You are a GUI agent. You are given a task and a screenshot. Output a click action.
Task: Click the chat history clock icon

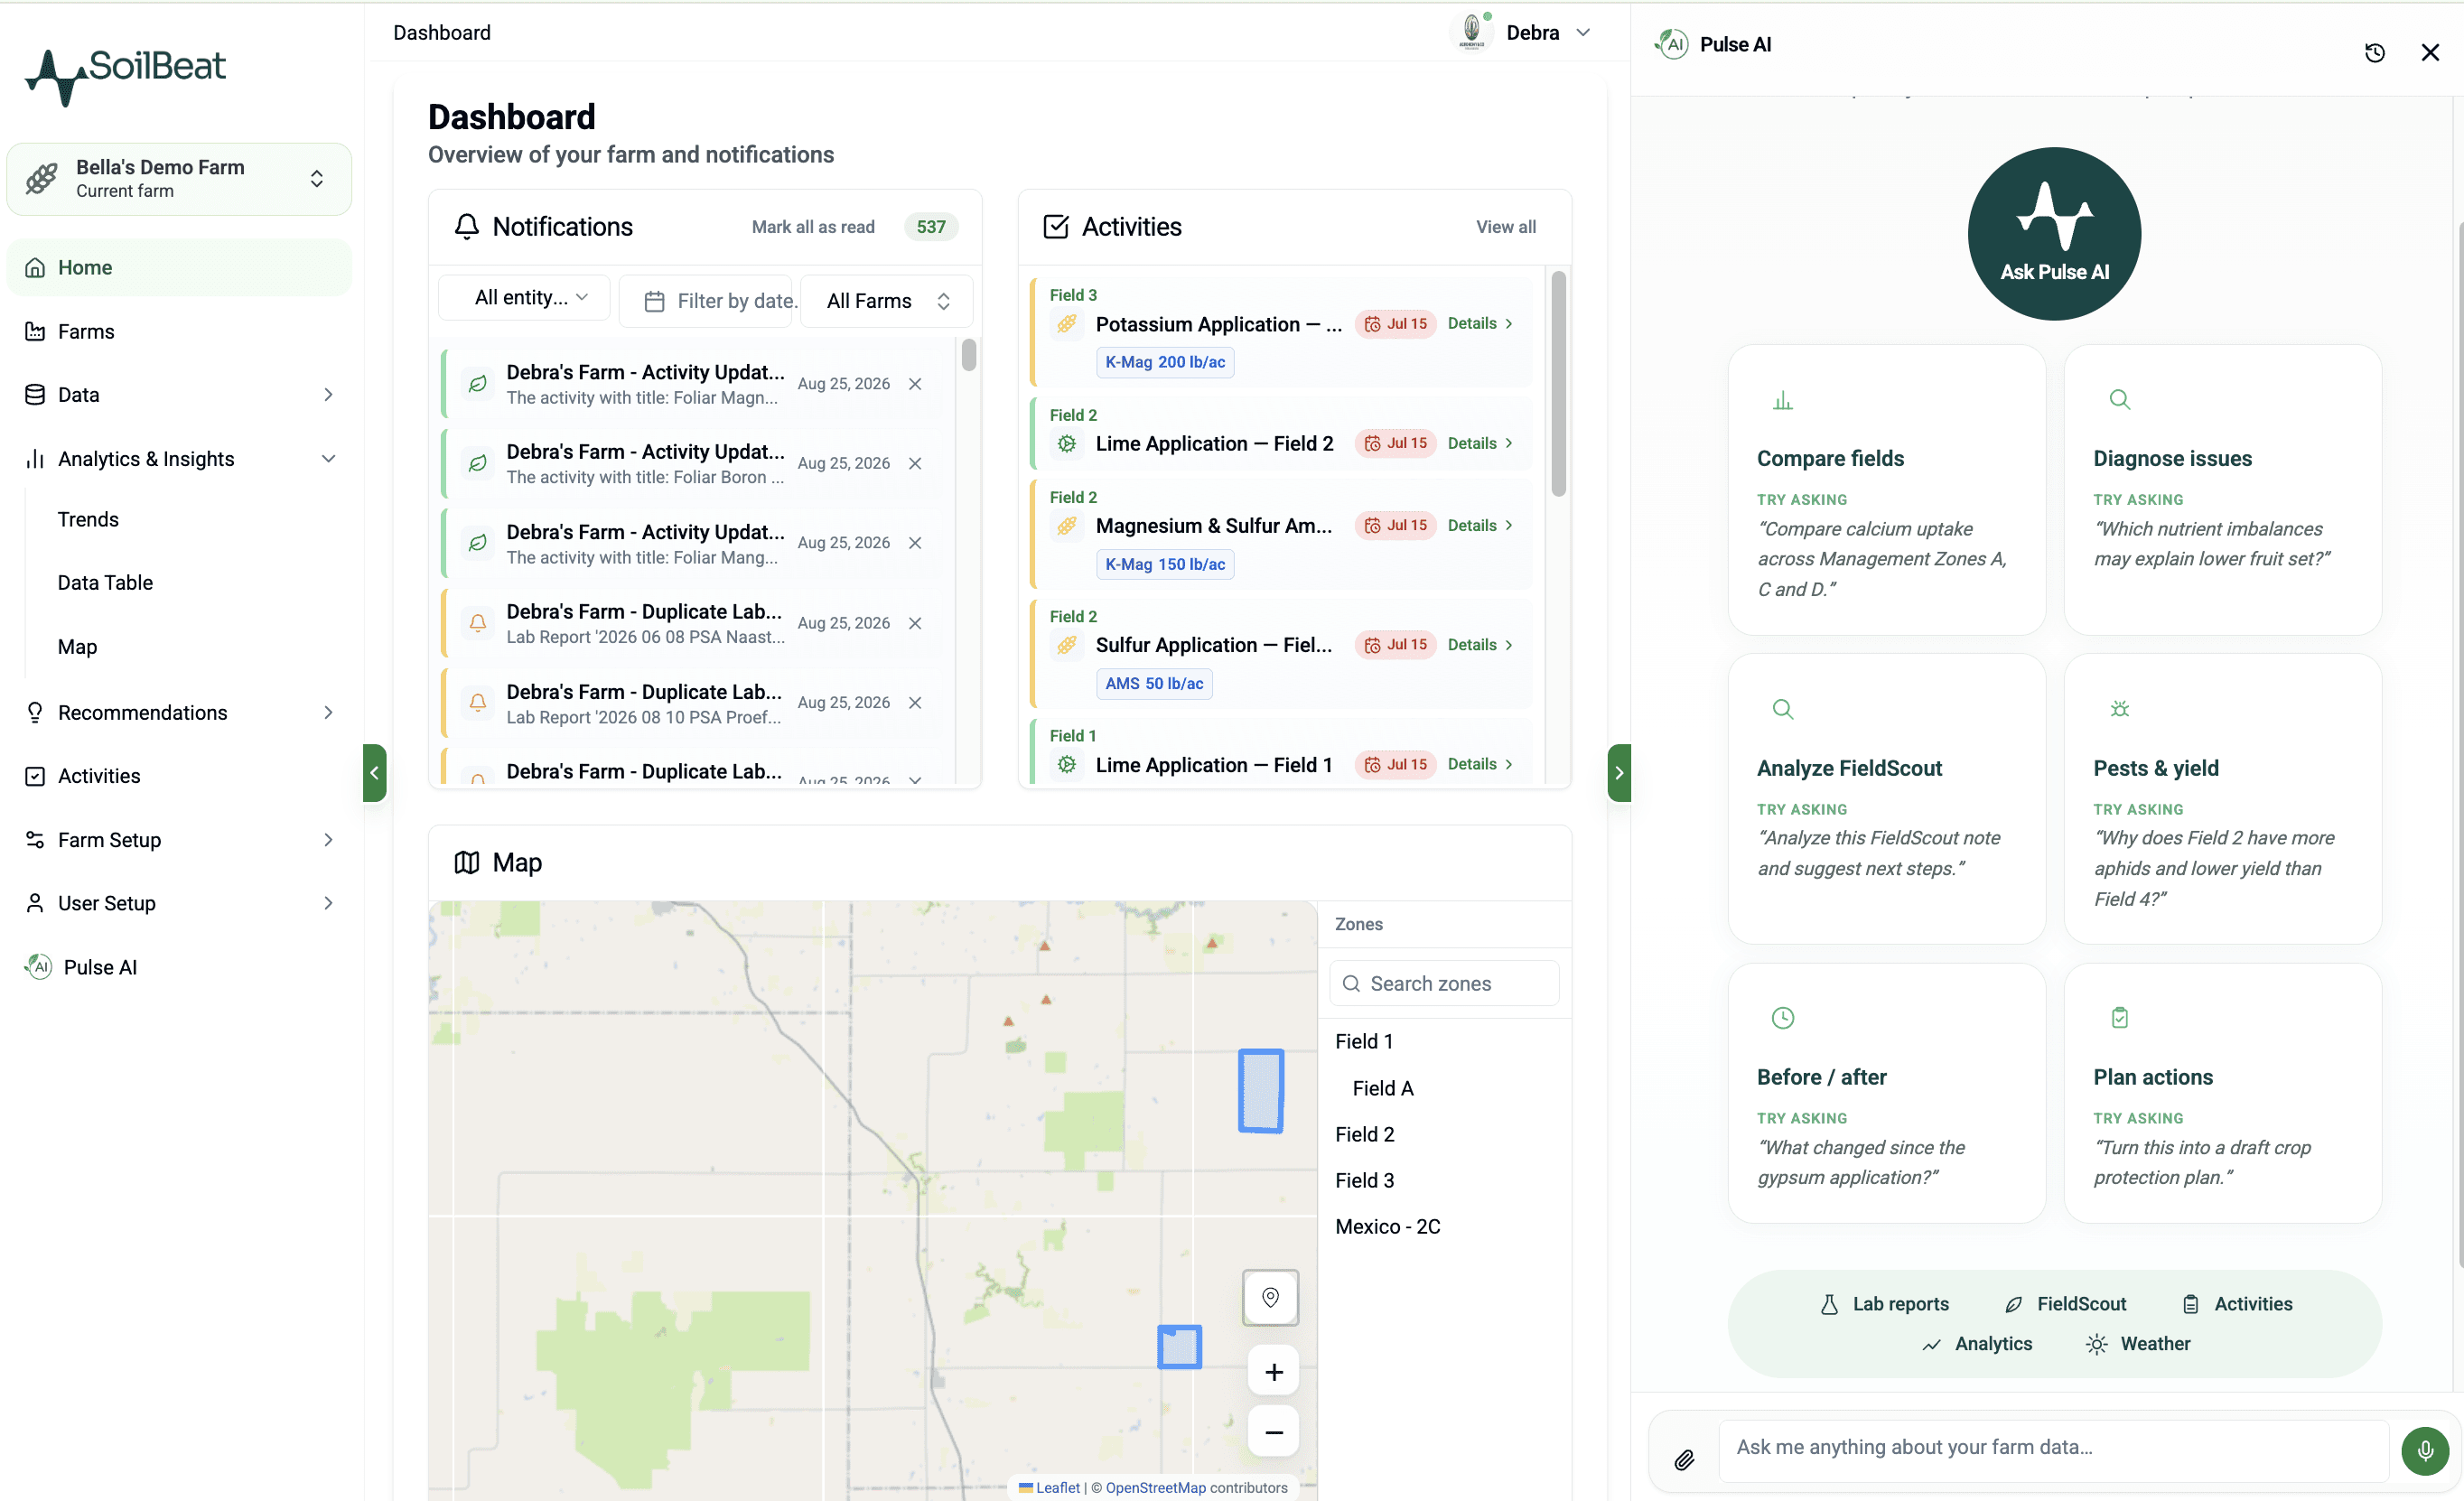point(2374,52)
